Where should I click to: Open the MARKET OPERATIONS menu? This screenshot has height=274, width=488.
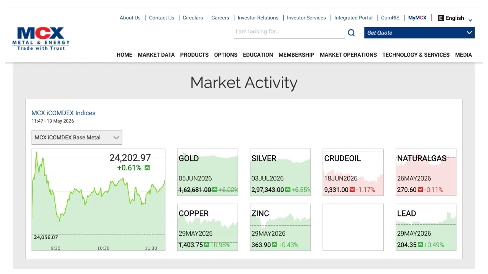[348, 55]
